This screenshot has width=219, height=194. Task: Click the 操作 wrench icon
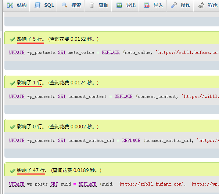pyautogui.click(x=174, y=5)
